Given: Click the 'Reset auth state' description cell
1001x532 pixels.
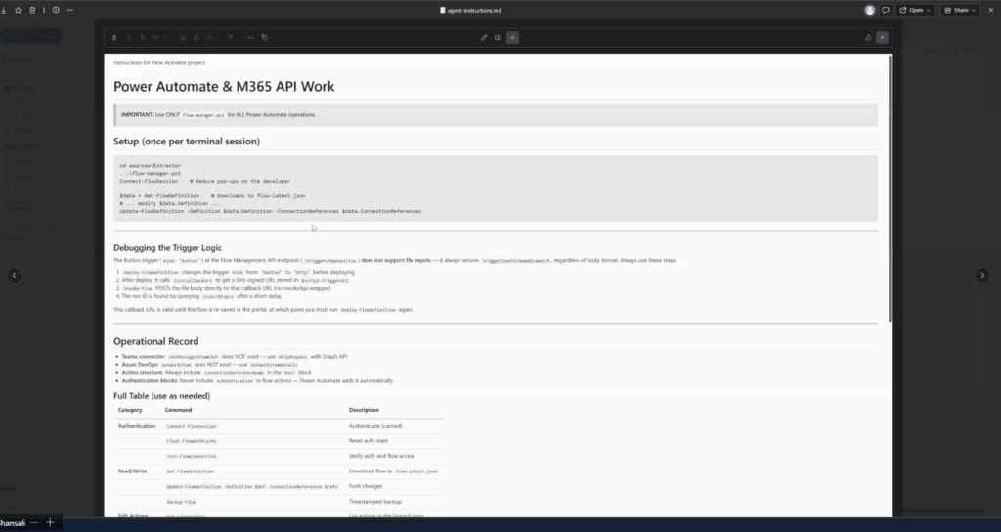Looking at the screenshot, I should pyautogui.click(x=369, y=441).
